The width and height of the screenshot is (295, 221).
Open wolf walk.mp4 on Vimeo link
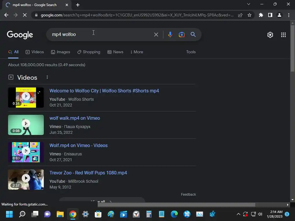(x=75, y=118)
